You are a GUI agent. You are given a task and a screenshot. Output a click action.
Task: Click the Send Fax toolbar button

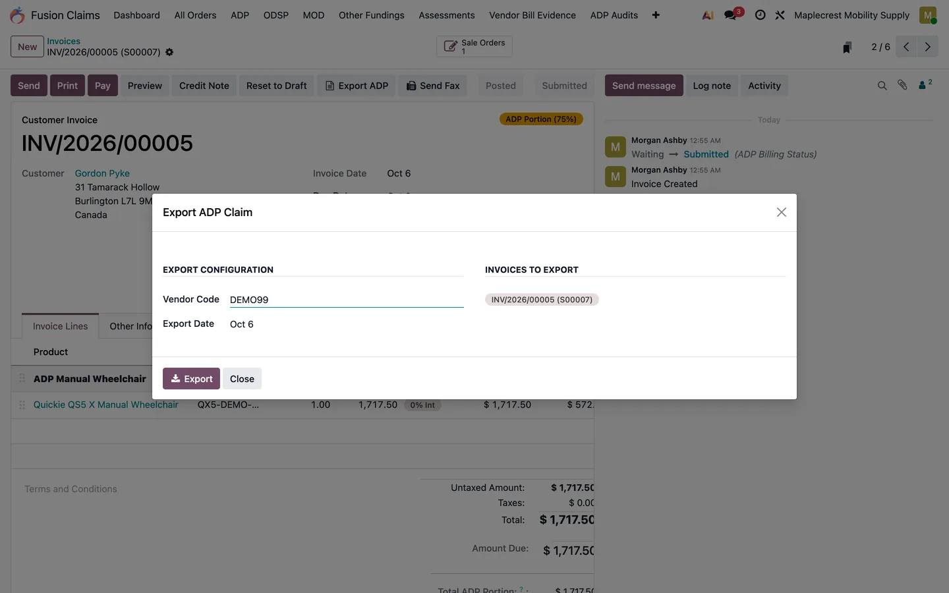(x=433, y=86)
